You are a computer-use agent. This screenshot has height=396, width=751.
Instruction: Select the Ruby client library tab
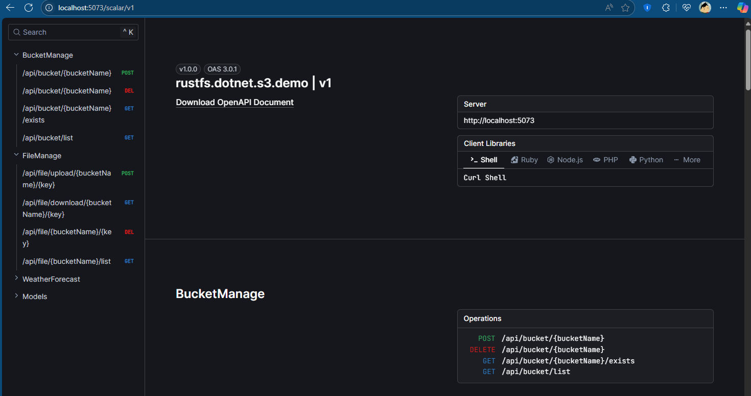tap(524, 160)
